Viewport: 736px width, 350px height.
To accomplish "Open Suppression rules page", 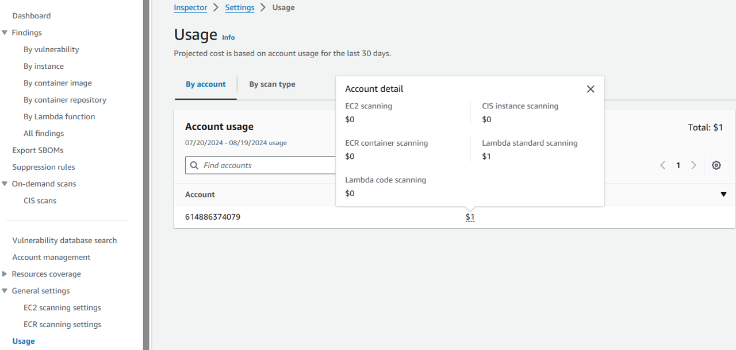I will 44,167.
